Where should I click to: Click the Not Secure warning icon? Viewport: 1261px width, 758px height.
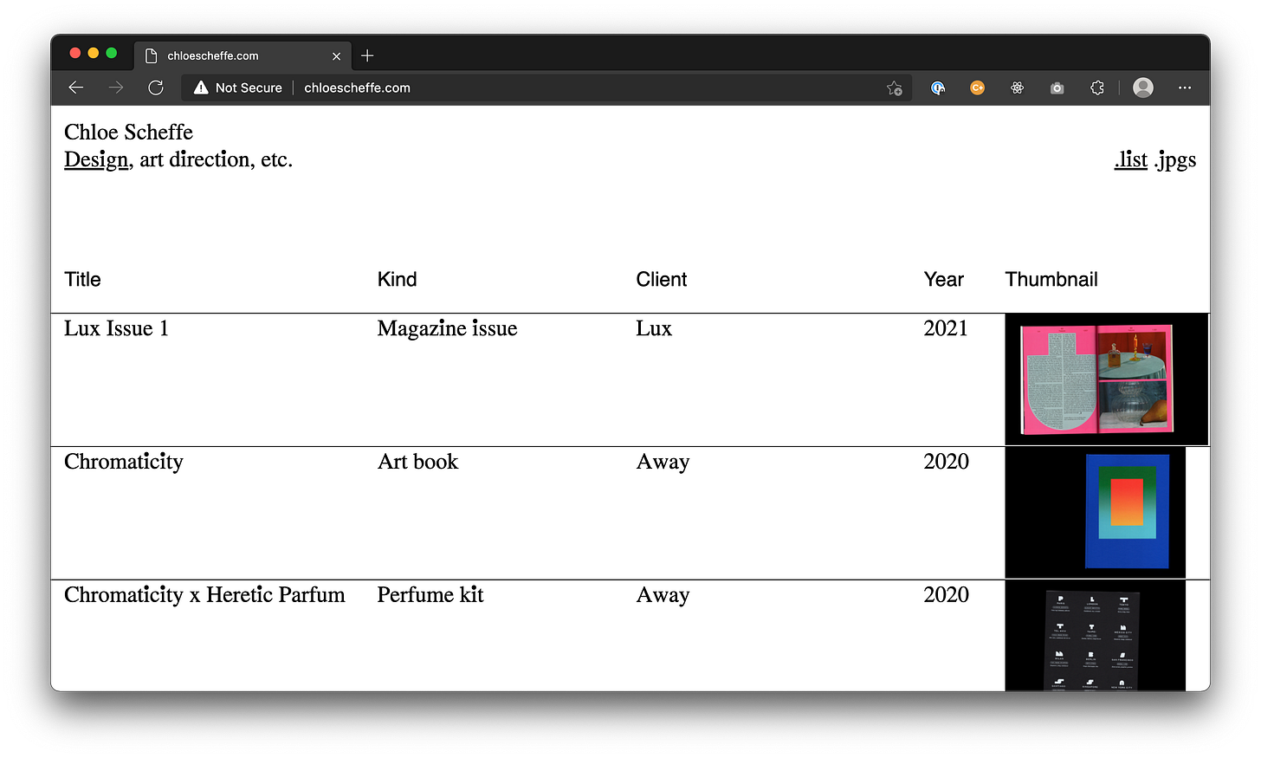point(201,87)
